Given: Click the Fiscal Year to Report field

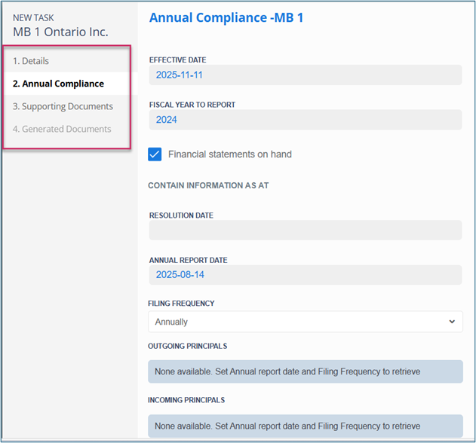Looking at the screenshot, I should point(306,120).
